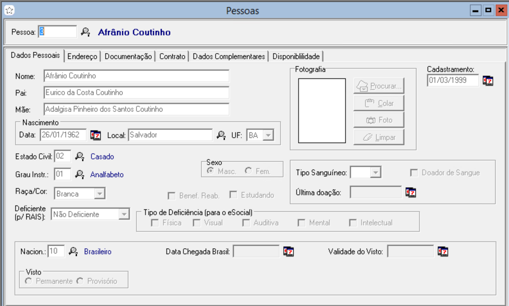
Task: Click the Grau Instr. search icon
Action: coord(80,174)
